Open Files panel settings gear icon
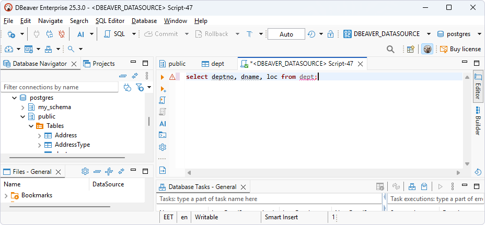The height and width of the screenshot is (225, 485). (85, 171)
